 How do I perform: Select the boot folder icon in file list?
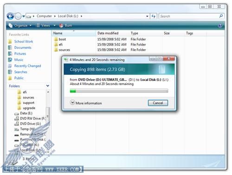point(56,39)
